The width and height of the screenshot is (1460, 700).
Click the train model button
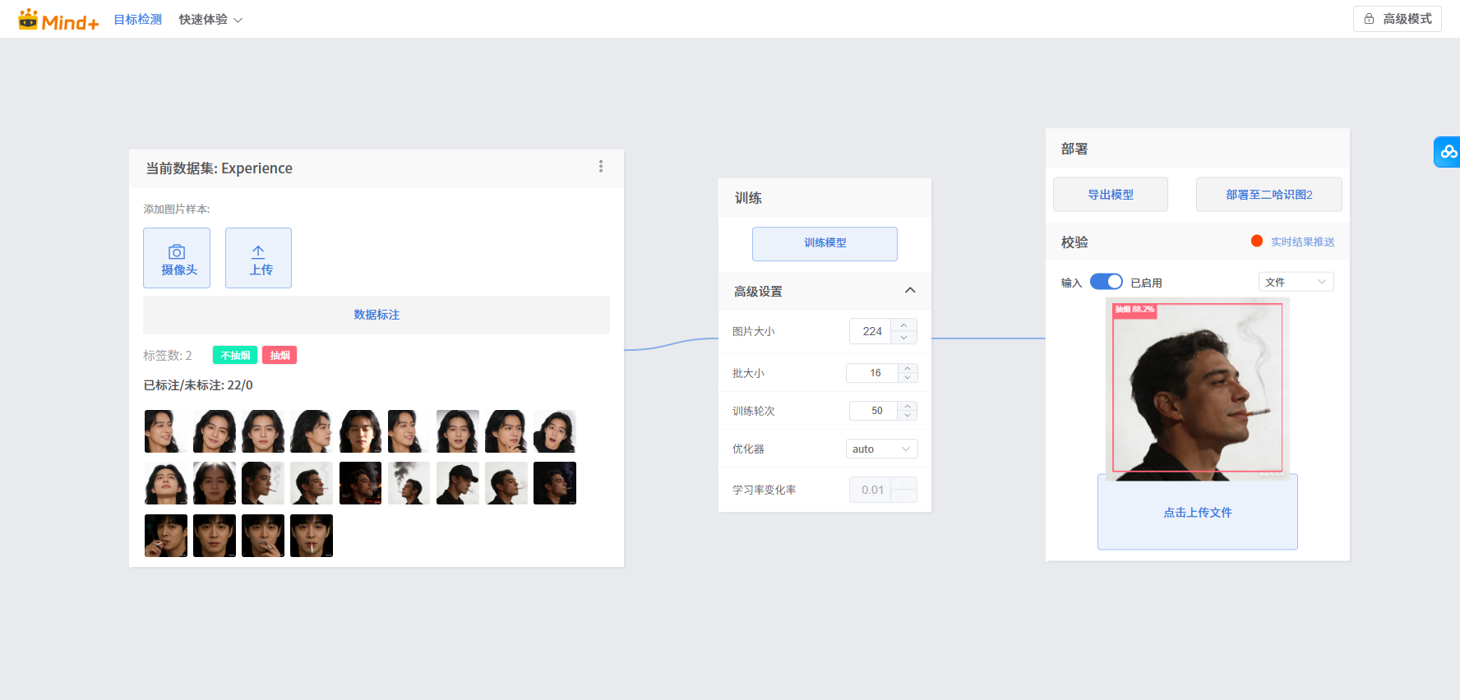pyautogui.click(x=825, y=243)
